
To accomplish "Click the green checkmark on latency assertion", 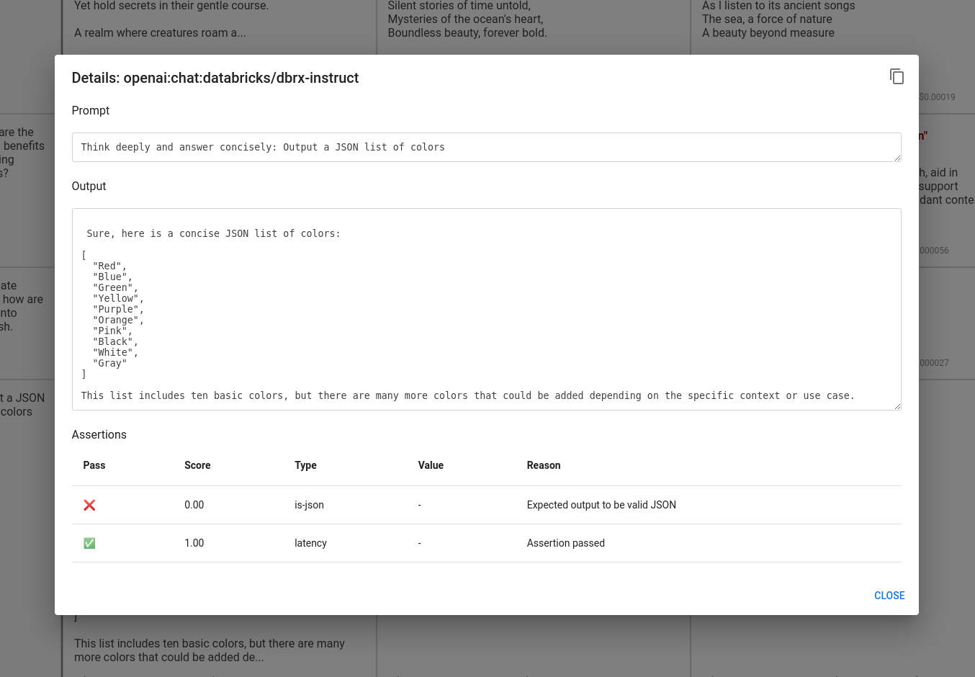I will click(89, 543).
